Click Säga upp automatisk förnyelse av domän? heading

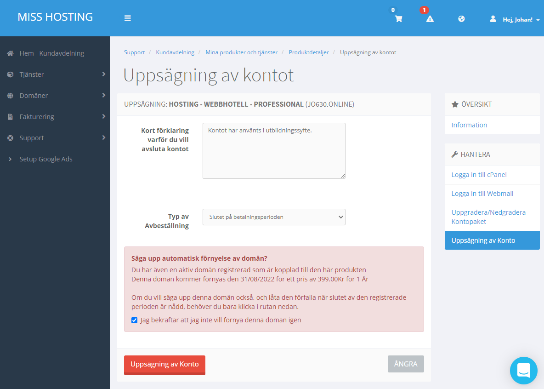pyautogui.click(x=199, y=258)
